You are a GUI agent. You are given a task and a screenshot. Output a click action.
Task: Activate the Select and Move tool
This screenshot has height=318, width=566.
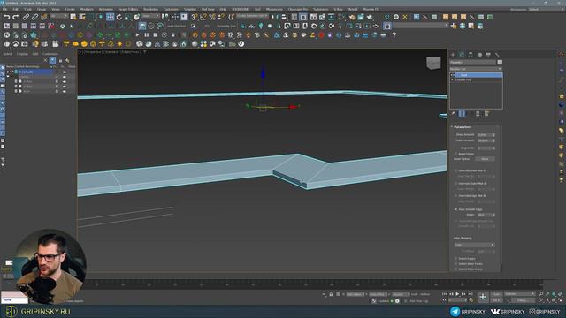(x=110, y=17)
